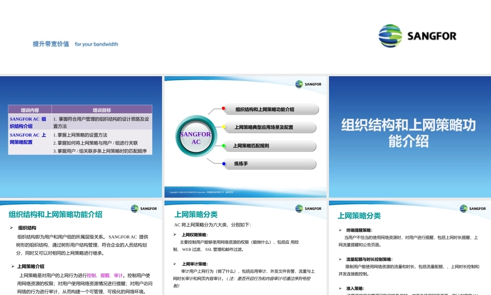Click the teal heading 组织结构和上网策略功能介绍
The image size is (491, 295).
(55, 214)
